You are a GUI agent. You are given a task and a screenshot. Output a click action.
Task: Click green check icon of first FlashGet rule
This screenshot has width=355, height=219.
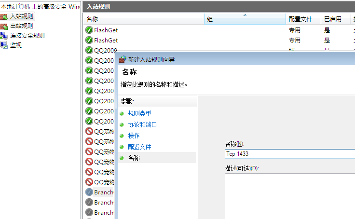click(x=89, y=30)
